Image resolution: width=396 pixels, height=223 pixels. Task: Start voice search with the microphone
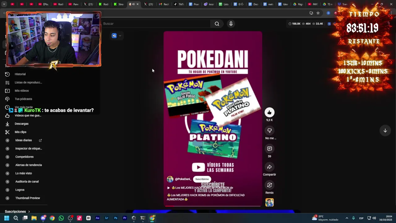[x=231, y=24]
